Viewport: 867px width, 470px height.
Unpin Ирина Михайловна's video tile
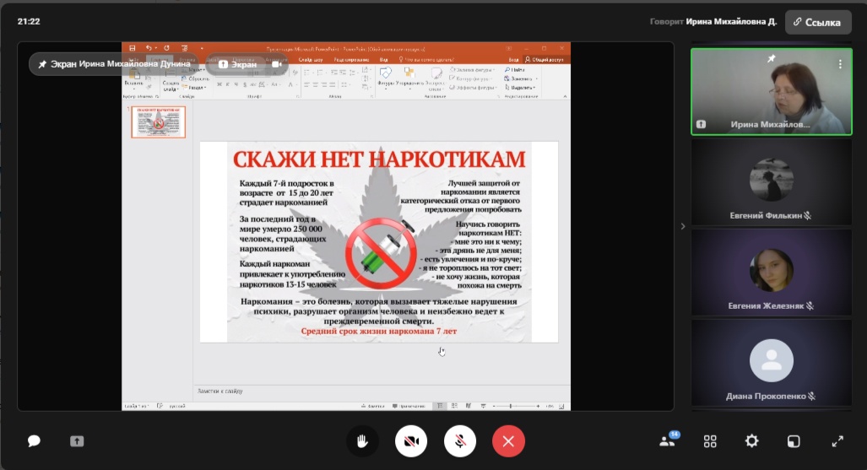[772, 58]
